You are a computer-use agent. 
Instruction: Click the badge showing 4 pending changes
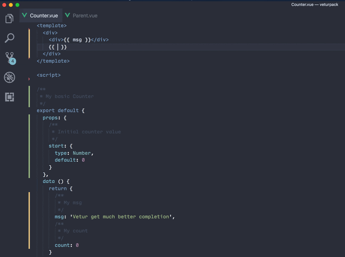[12, 61]
